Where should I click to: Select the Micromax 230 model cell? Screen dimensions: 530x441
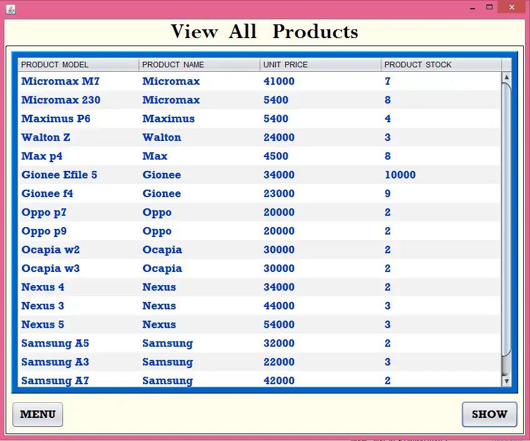(x=79, y=100)
